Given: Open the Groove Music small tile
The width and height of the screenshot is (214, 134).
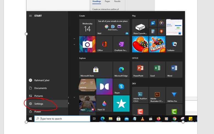Looking at the screenshot, I should [161, 23].
